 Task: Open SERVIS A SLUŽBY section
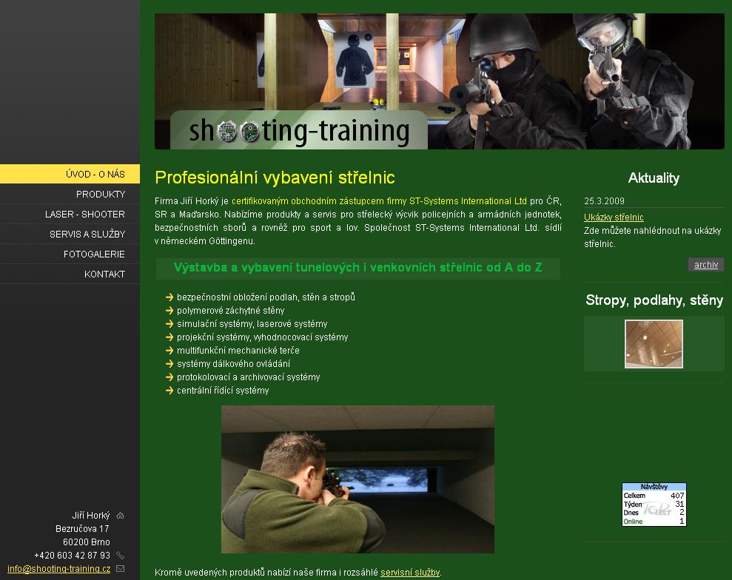click(70, 235)
